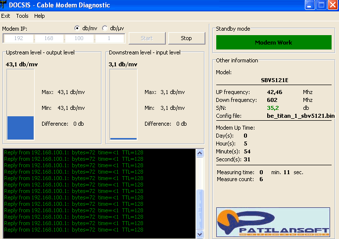The width and height of the screenshot is (339, 239).
Task: Click the modem model SBV5121E text
Action: (x=275, y=80)
